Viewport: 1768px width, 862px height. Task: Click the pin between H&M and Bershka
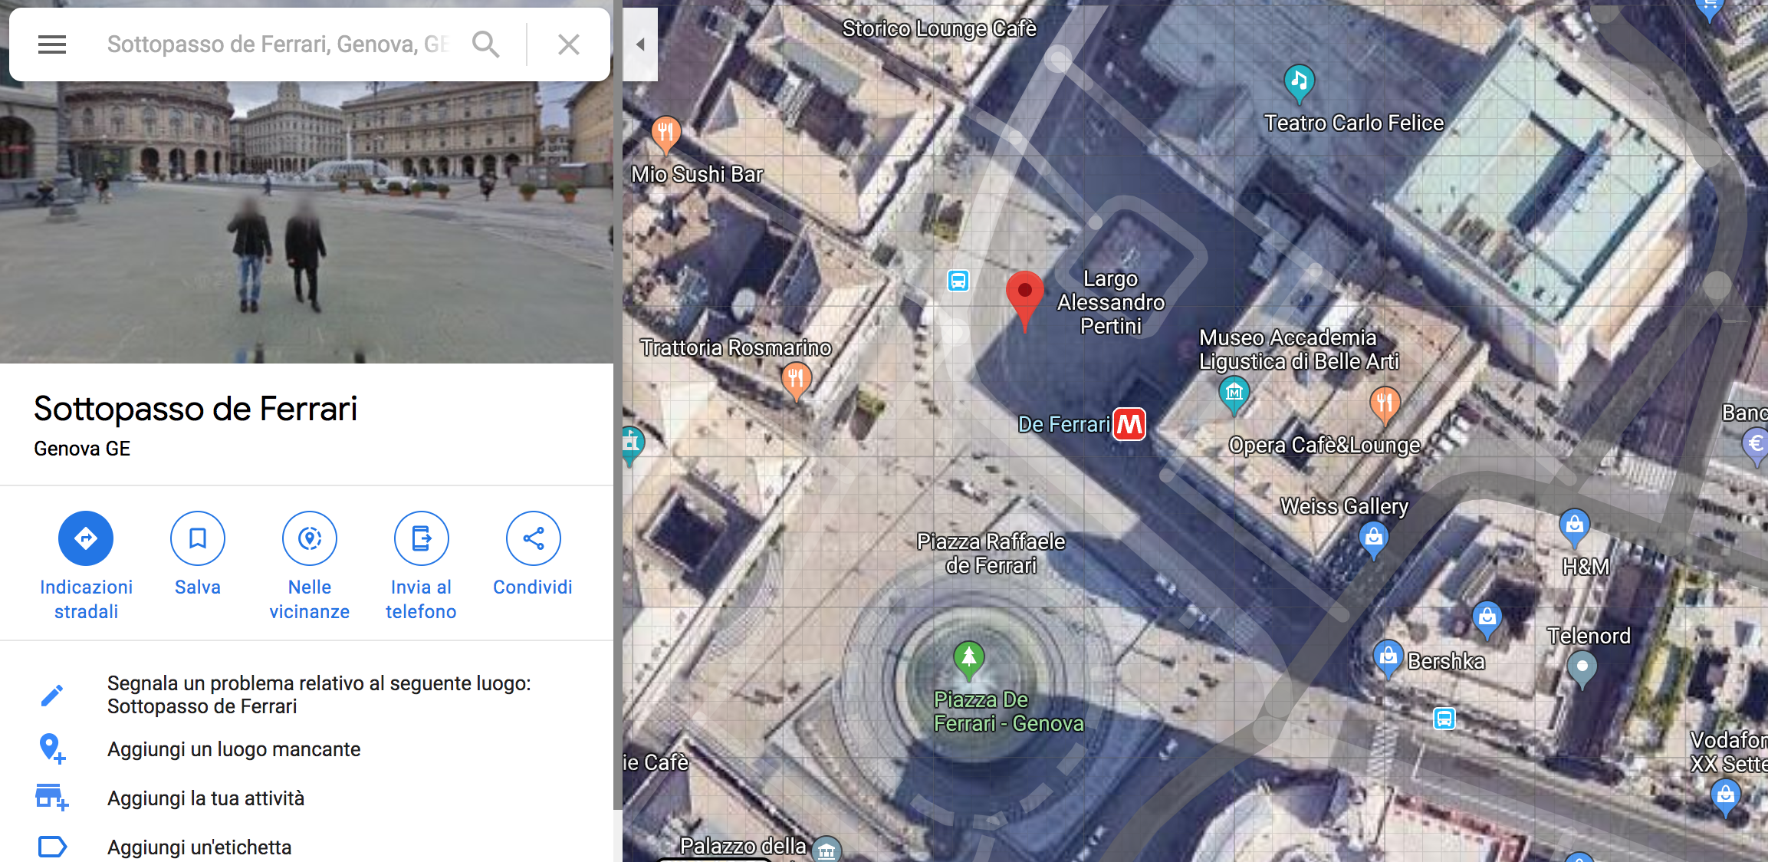tap(1487, 619)
